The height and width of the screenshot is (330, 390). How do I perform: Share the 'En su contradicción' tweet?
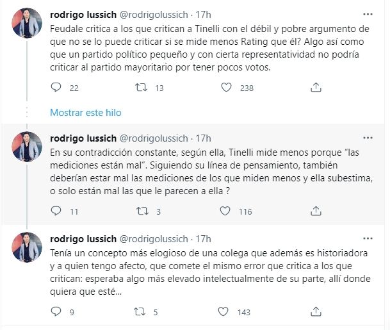click(x=314, y=211)
